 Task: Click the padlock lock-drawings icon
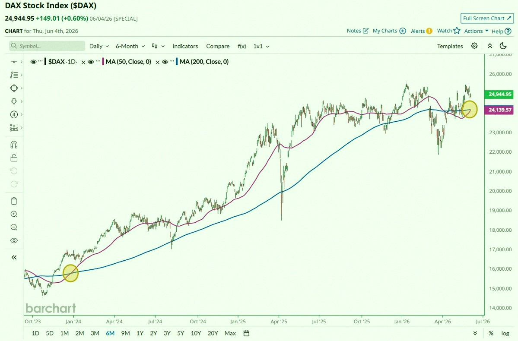(14, 158)
